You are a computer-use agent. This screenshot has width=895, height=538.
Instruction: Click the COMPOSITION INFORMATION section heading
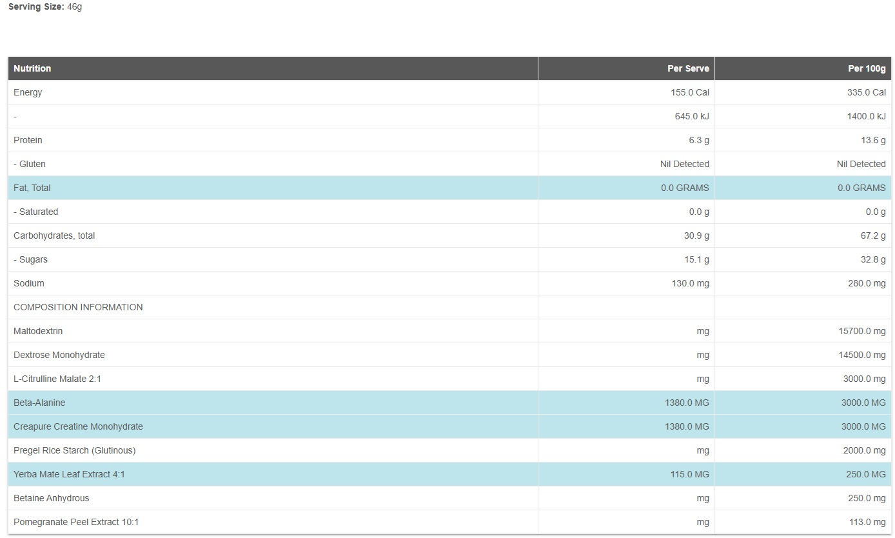tap(78, 307)
